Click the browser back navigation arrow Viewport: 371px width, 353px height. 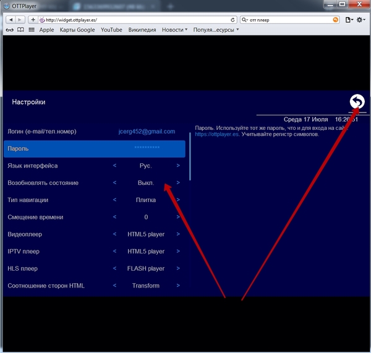click(x=11, y=20)
